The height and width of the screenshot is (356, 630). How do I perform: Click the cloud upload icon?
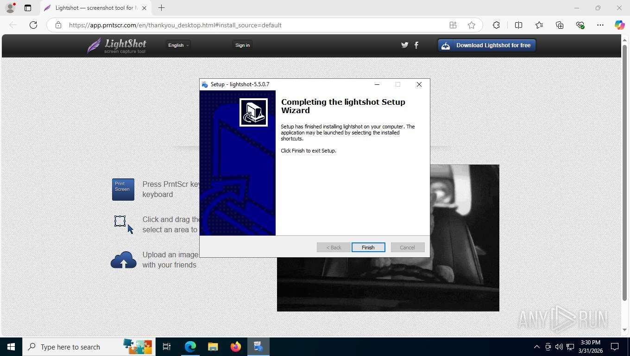[x=124, y=260]
